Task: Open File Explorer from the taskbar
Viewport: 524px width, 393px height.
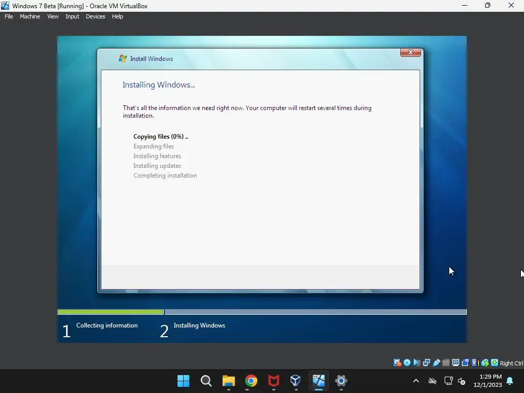Action: pyautogui.click(x=229, y=381)
